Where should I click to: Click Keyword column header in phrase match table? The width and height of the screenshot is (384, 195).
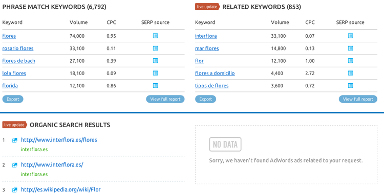point(12,22)
